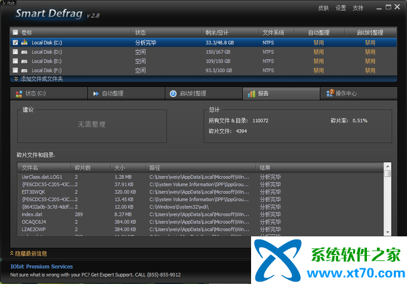
Task: Click the 自动整理 column header in drive list
Action: (319, 33)
